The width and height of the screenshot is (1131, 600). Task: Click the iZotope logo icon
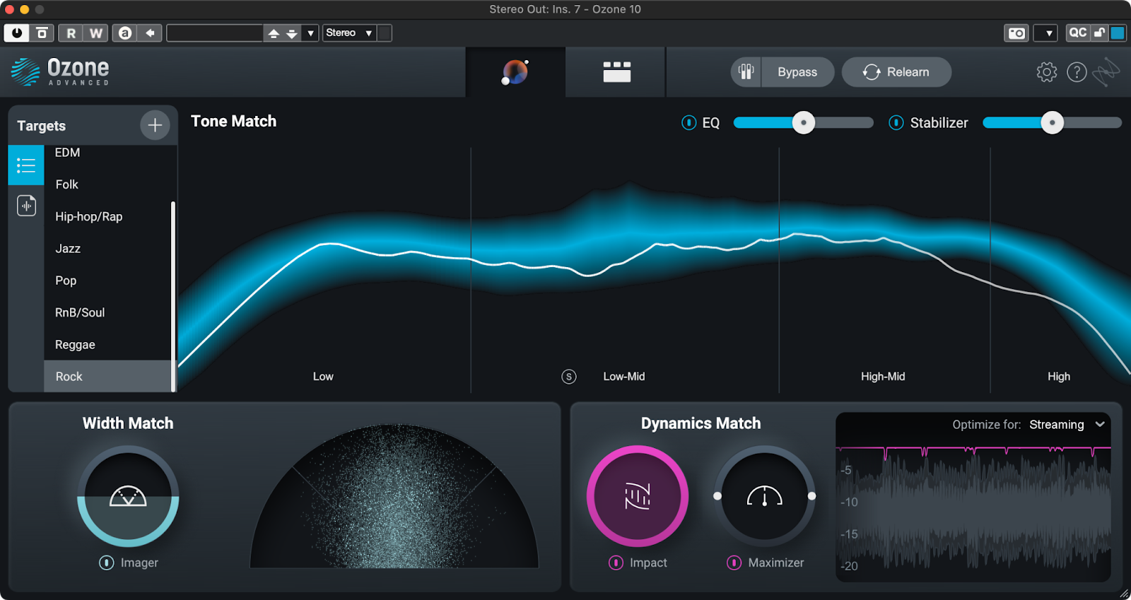click(x=1106, y=72)
